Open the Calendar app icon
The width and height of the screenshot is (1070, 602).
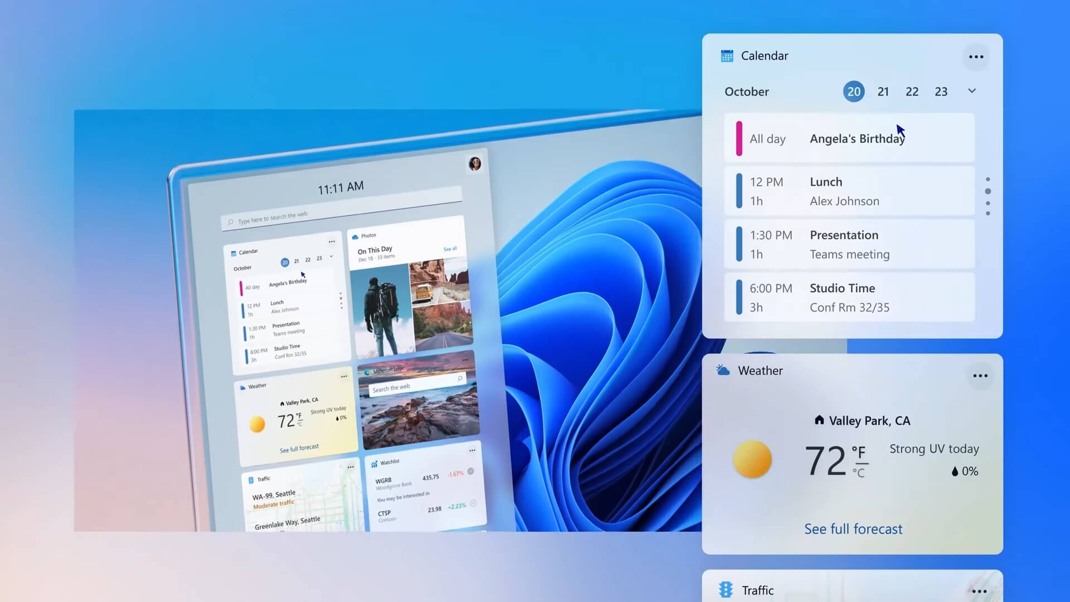727,56
